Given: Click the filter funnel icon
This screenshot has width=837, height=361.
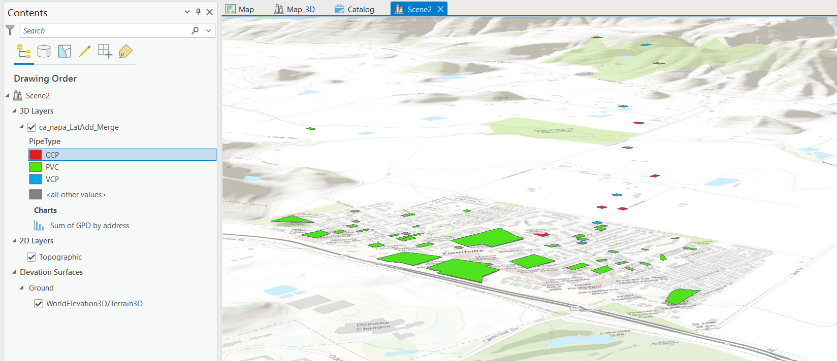Looking at the screenshot, I should pyautogui.click(x=10, y=30).
